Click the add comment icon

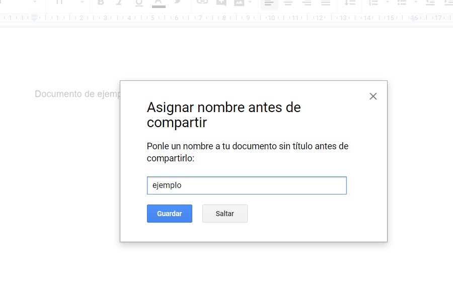[221, 3]
